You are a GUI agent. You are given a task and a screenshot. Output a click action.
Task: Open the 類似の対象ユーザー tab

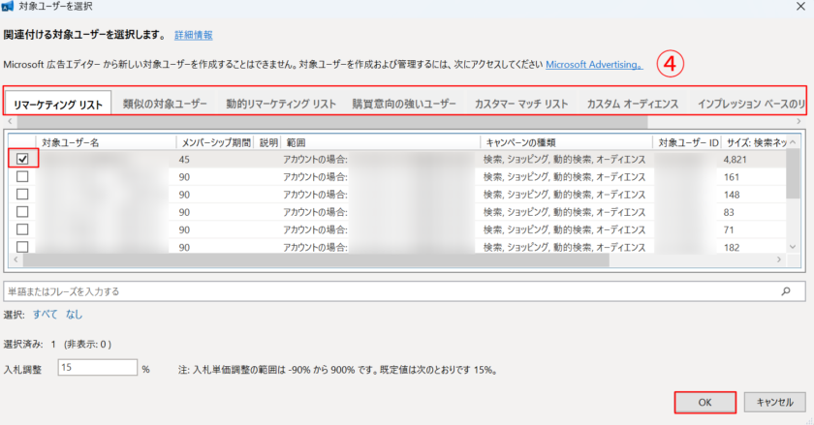click(164, 103)
